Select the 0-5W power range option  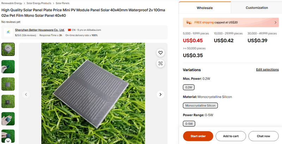point(189,124)
